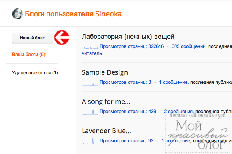Viewport: 232px width, 154px height.
Task: Click the Sineoka user avatar photo
Action: tap(17, 14)
